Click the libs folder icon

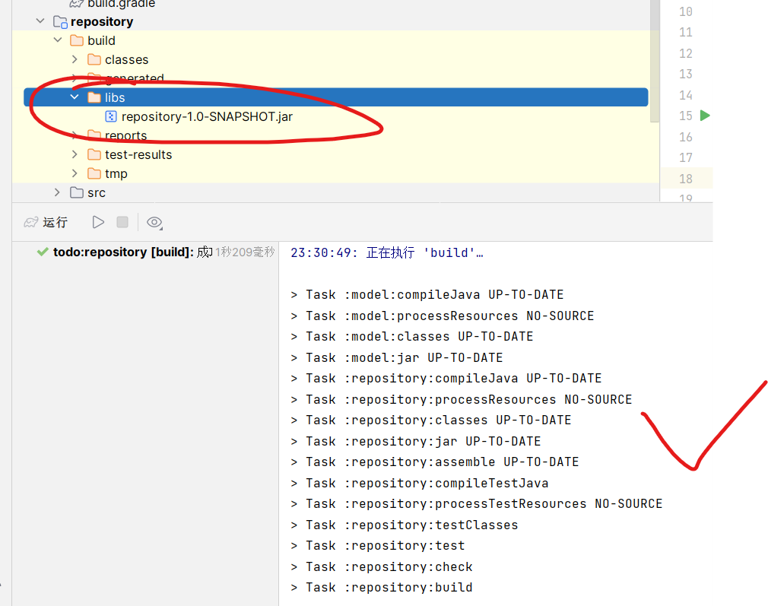coord(94,97)
